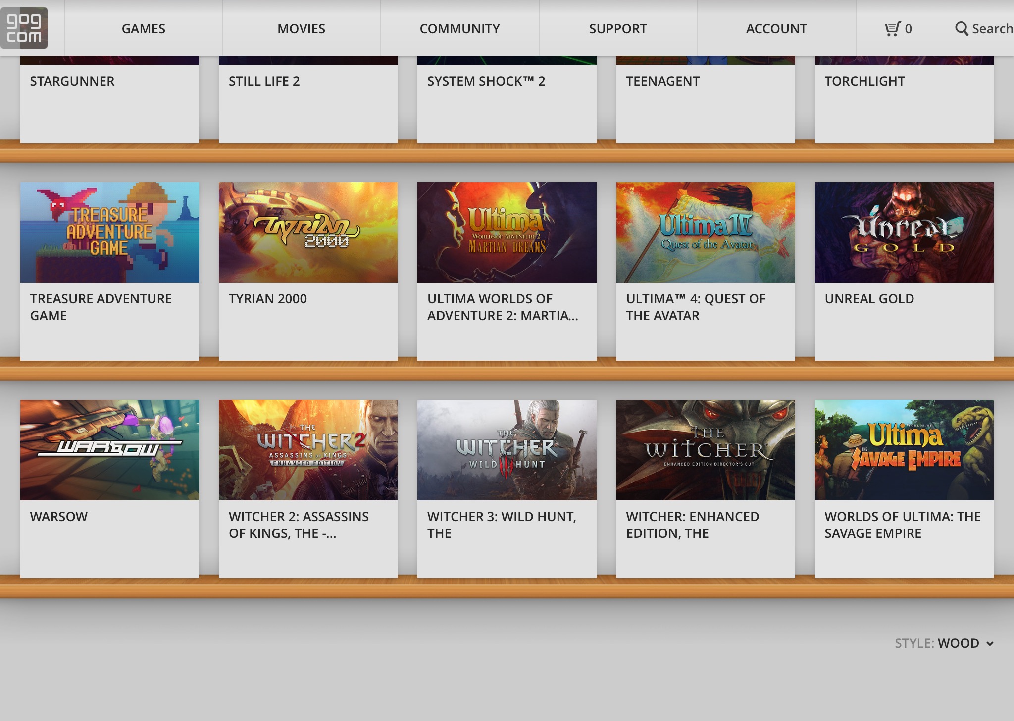Image resolution: width=1014 pixels, height=721 pixels.
Task: Open the Unreal Gold cover thumbnail
Action: click(x=904, y=232)
